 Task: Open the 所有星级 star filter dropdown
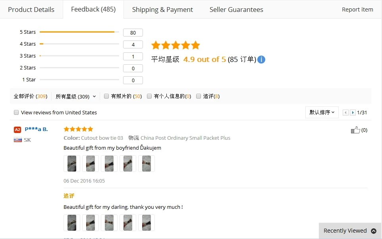tap(75, 96)
